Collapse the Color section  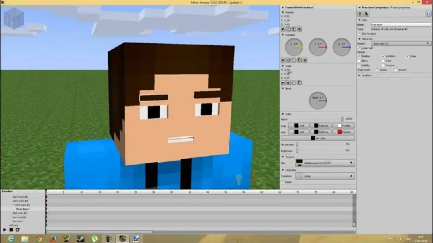pos(283,114)
